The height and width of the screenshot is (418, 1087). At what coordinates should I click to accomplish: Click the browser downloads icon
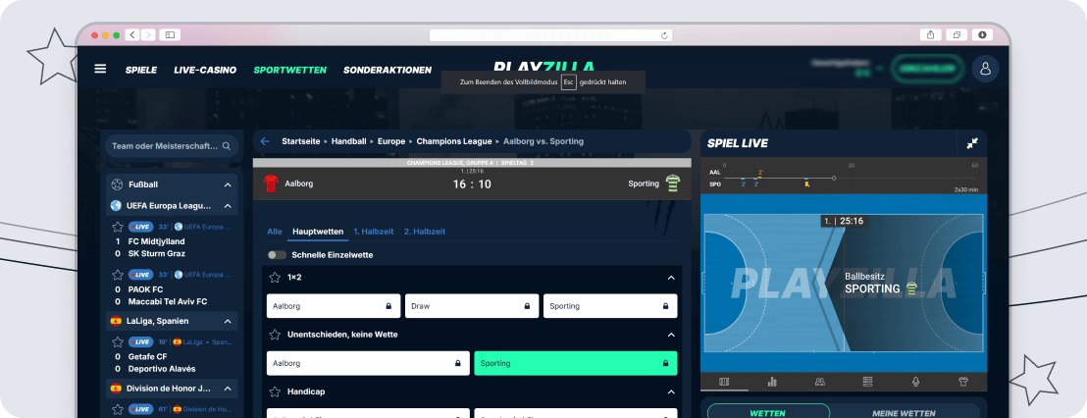coord(982,34)
